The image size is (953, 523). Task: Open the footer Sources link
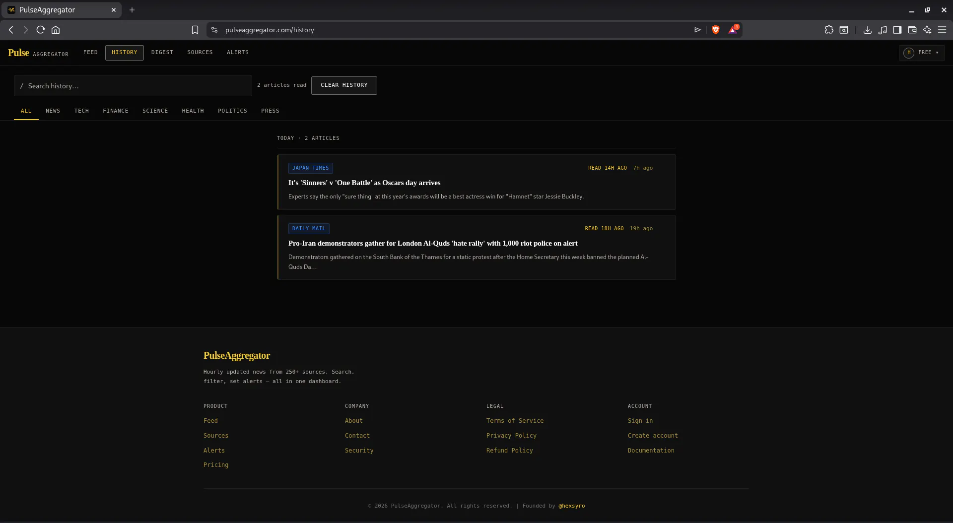click(x=216, y=436)
